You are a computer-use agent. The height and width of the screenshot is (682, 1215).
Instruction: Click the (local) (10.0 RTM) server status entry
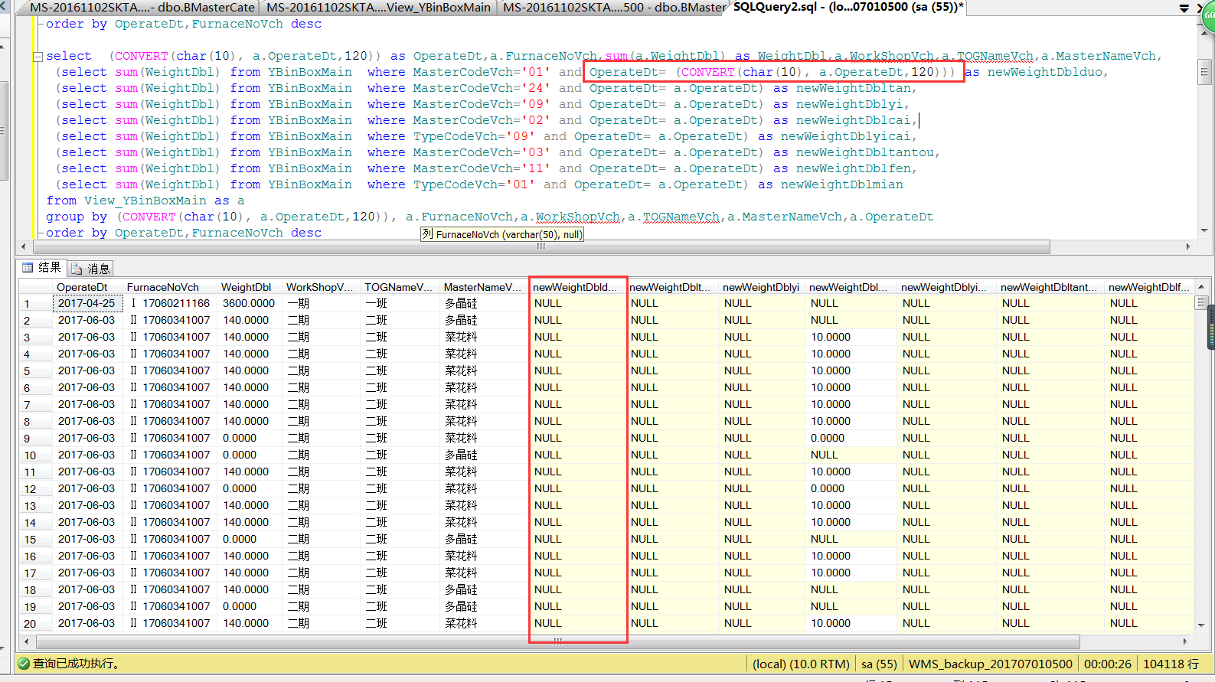(801, 664)
